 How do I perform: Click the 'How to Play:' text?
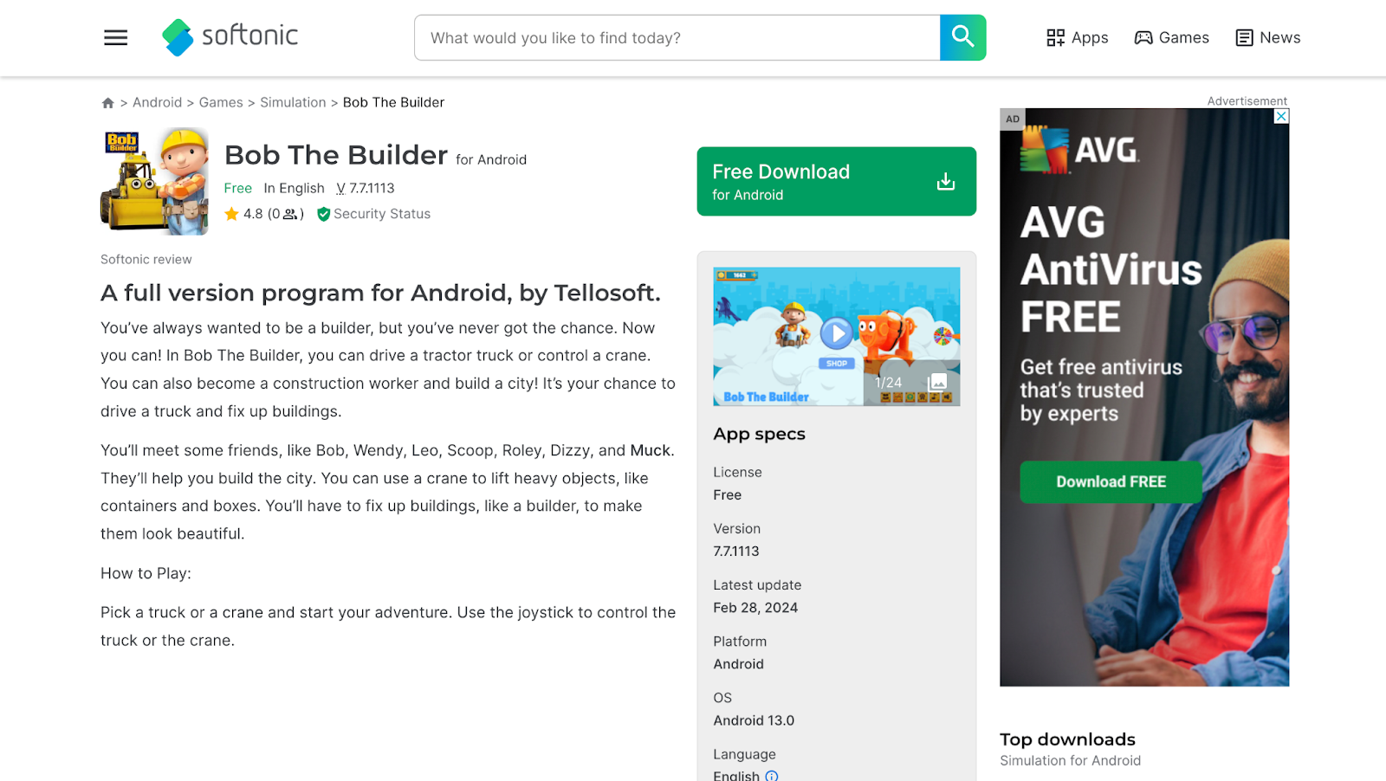tap(146, 573)
